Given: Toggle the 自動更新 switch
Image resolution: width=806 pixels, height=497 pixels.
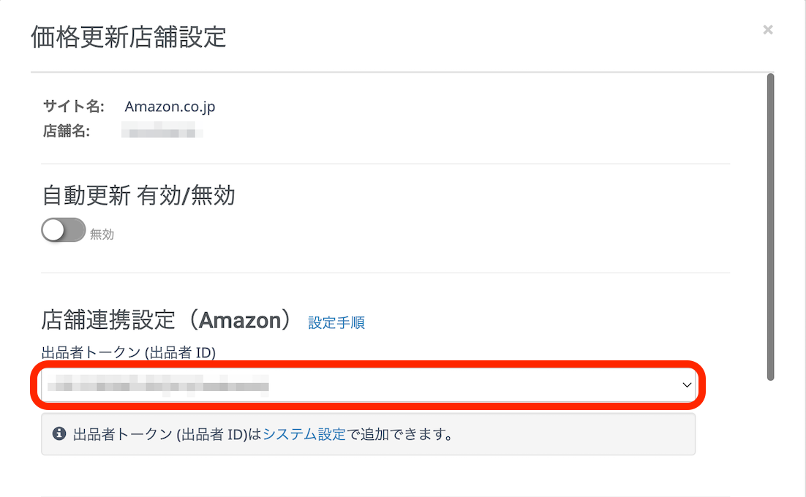Looking at the screenshot, I should tap(64, 232).
